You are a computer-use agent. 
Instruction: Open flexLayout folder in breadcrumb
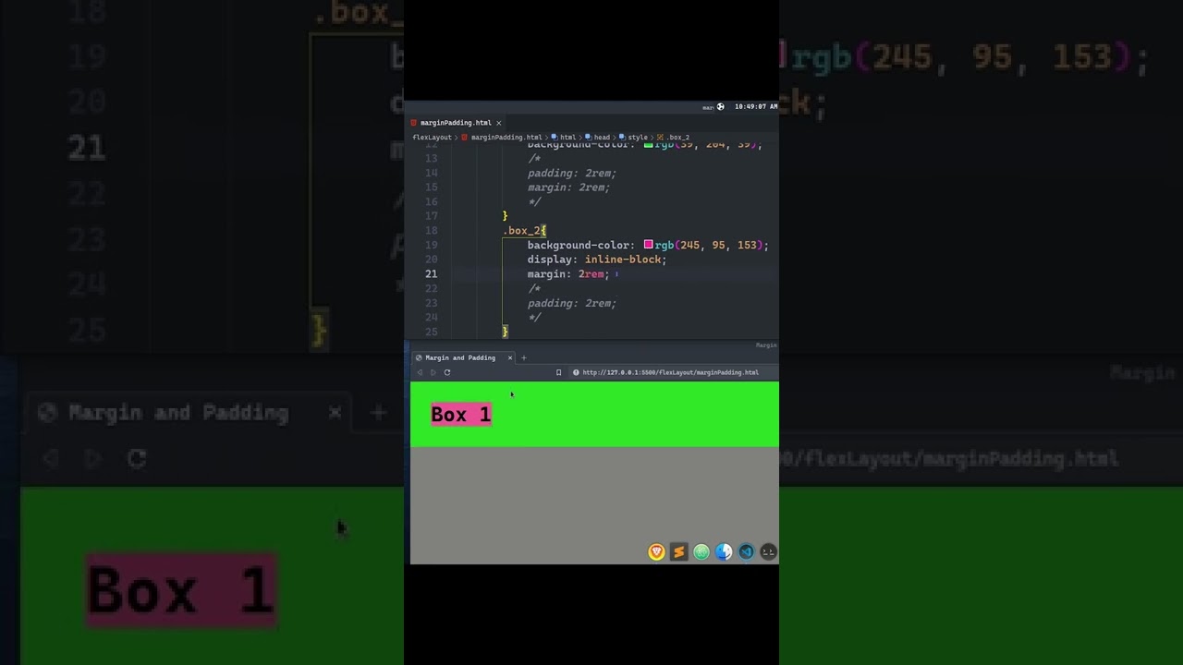click(433, 138)
